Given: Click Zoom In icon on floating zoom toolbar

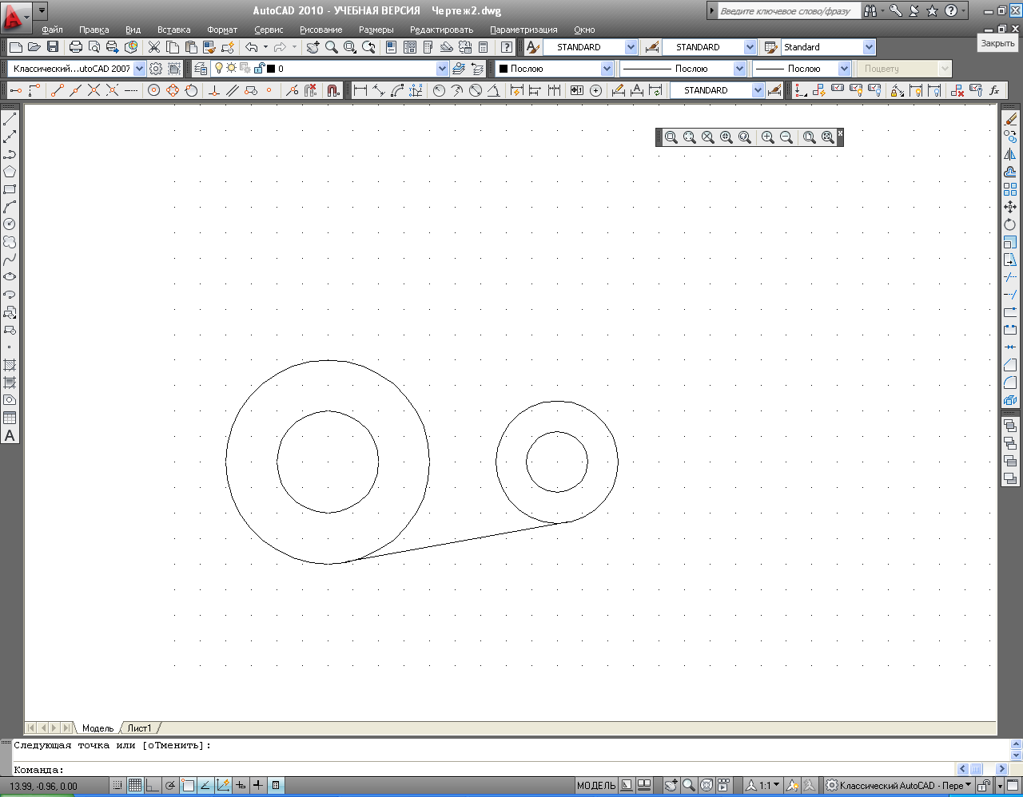Looking at the screenshot, I should coord(768,137).
